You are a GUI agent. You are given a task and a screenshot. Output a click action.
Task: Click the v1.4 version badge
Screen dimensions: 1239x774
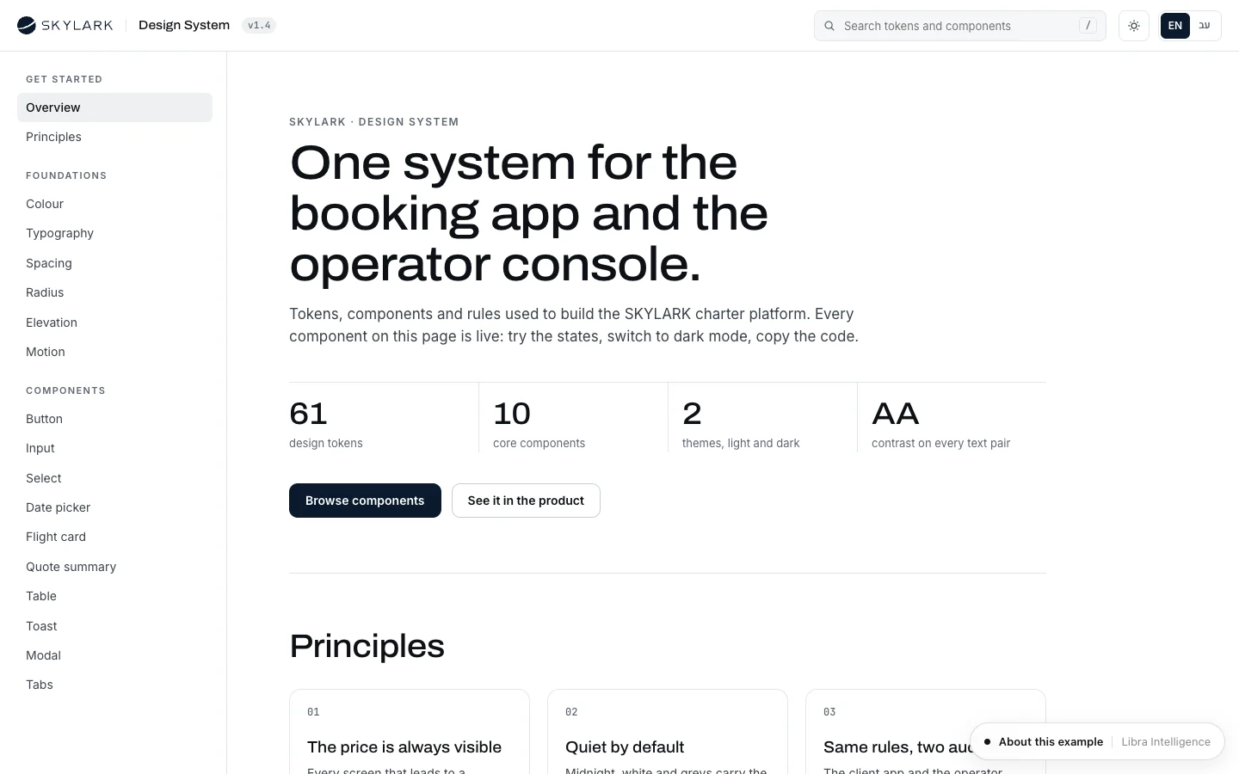pyautogui.click(x=259, y=26)
